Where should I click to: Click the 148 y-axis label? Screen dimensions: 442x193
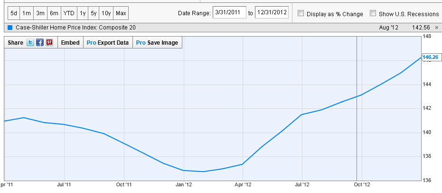click(x=427, y=37)
